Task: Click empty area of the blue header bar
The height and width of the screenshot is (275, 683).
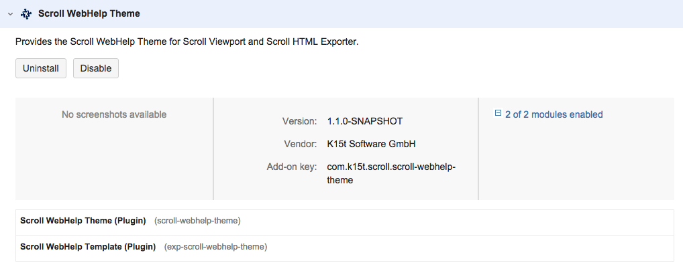Action: [x=403, y=13]
